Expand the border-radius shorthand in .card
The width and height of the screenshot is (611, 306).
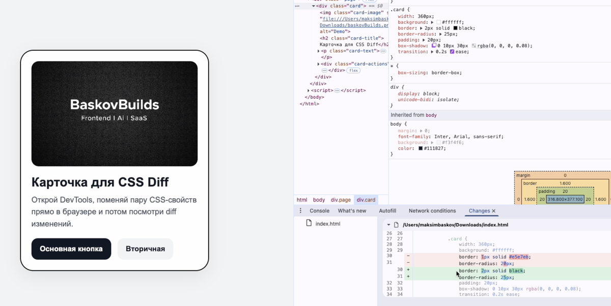coord(440,34)
